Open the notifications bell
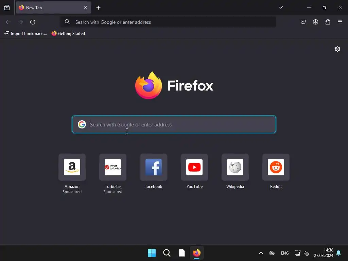 pyautogui.click(x=338, y=253)
